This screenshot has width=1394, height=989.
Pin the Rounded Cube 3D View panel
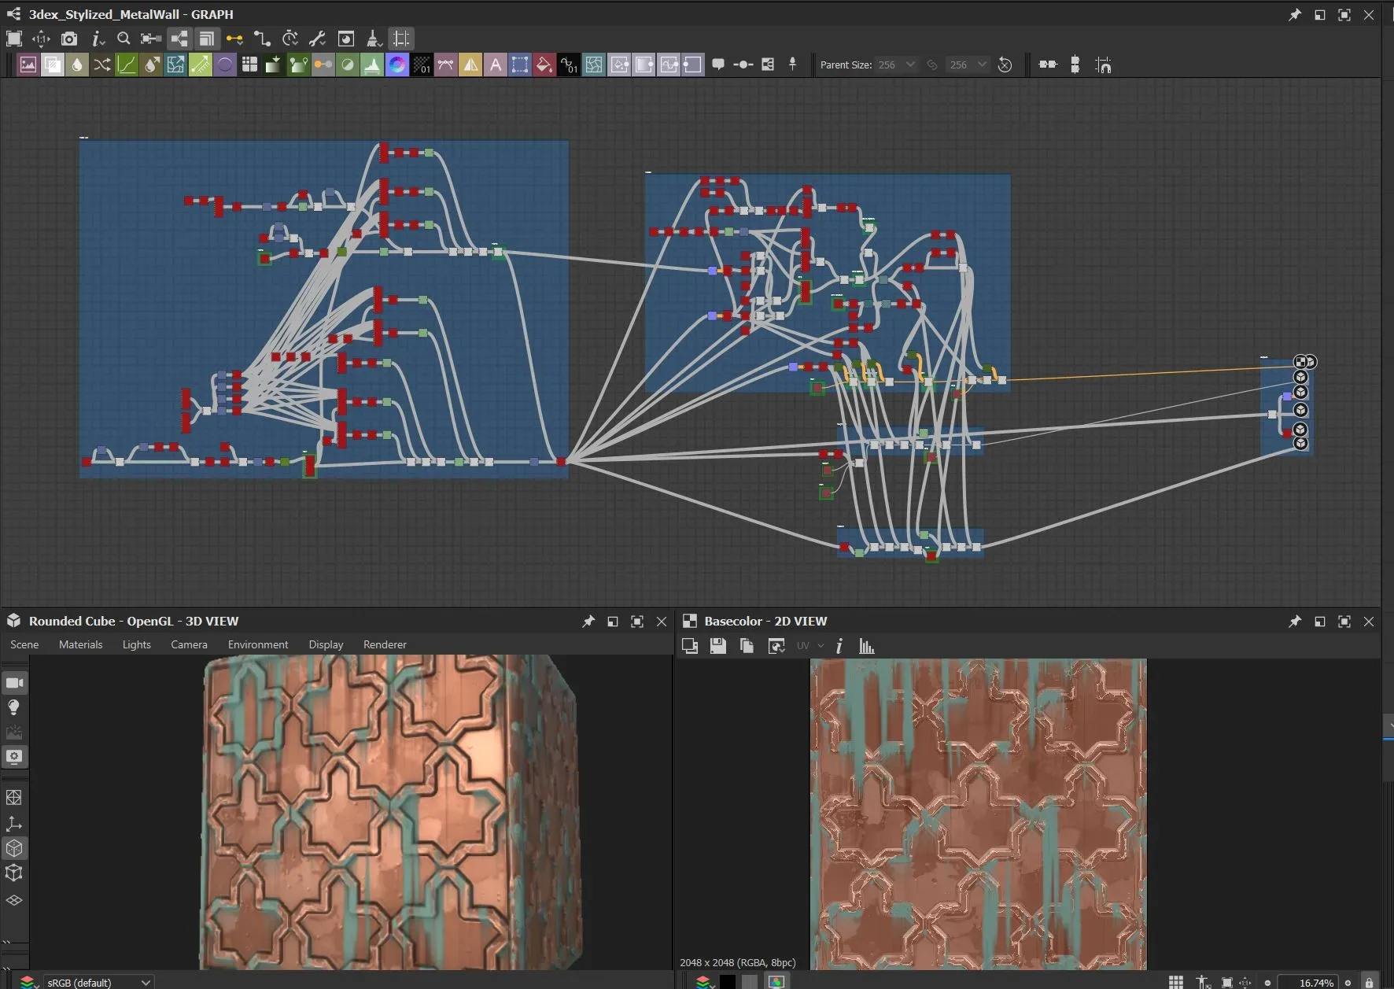click(588, 621)
